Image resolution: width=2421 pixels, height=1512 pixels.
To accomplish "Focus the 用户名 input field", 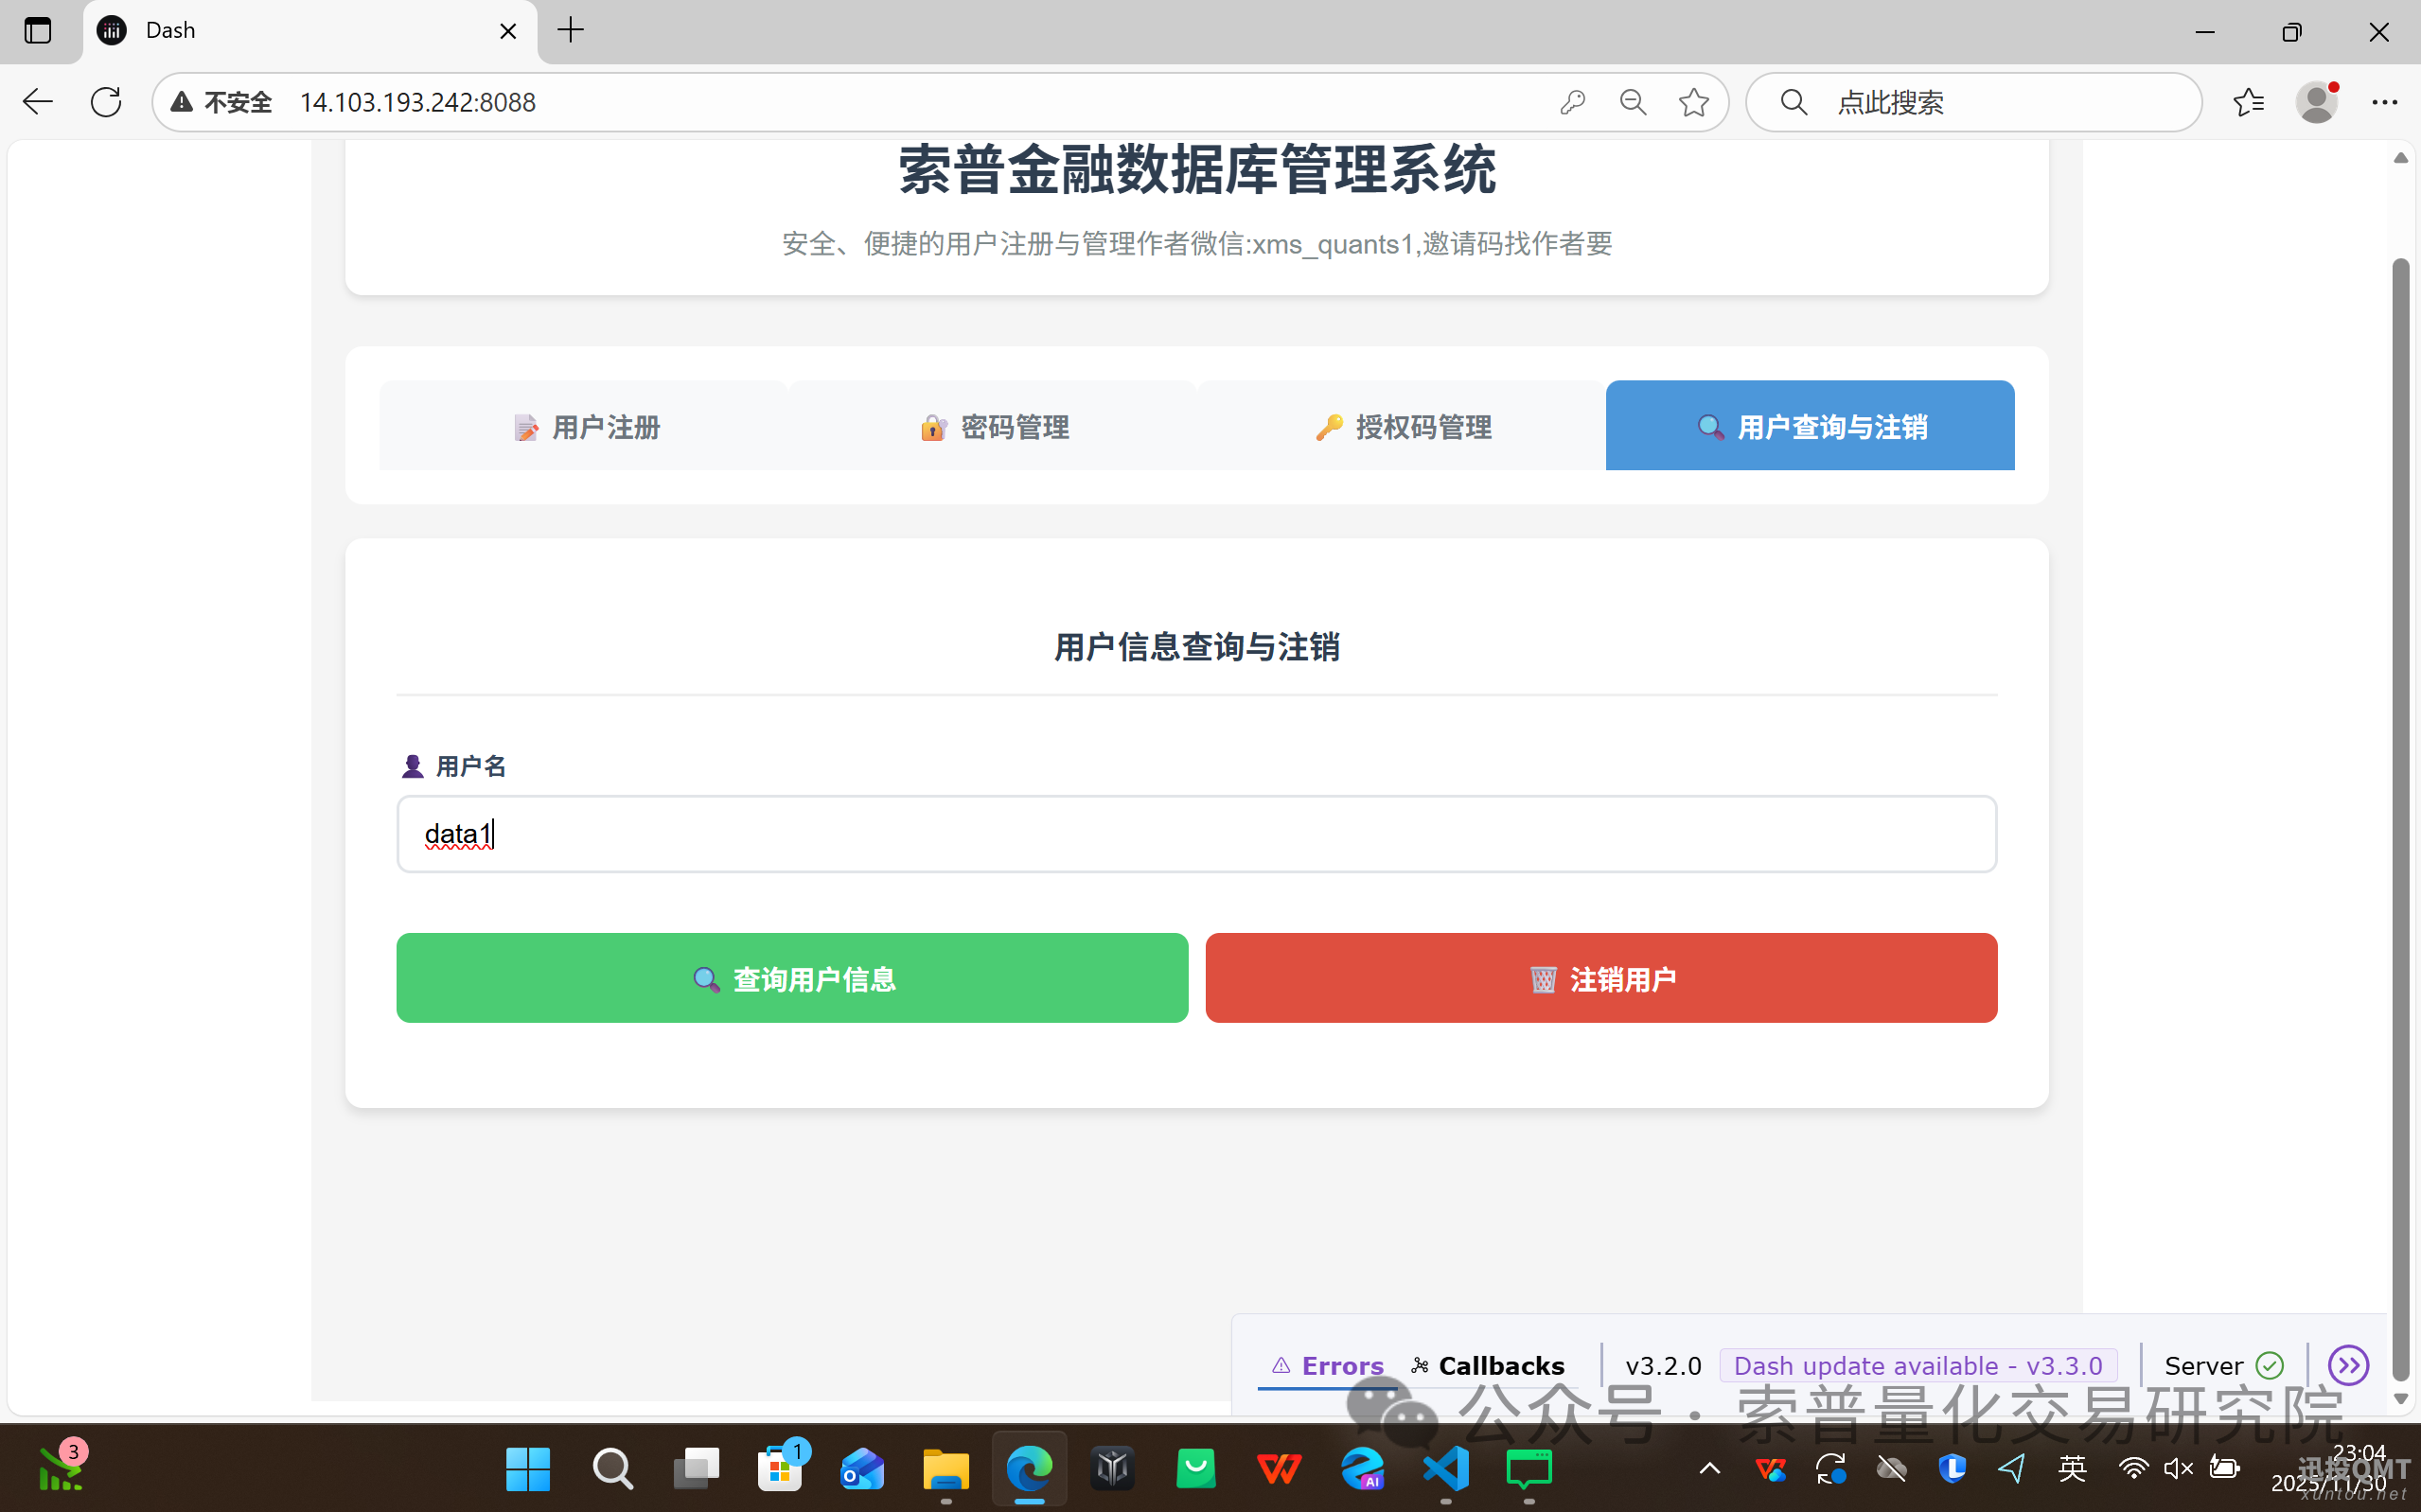I will (1196, 834).
